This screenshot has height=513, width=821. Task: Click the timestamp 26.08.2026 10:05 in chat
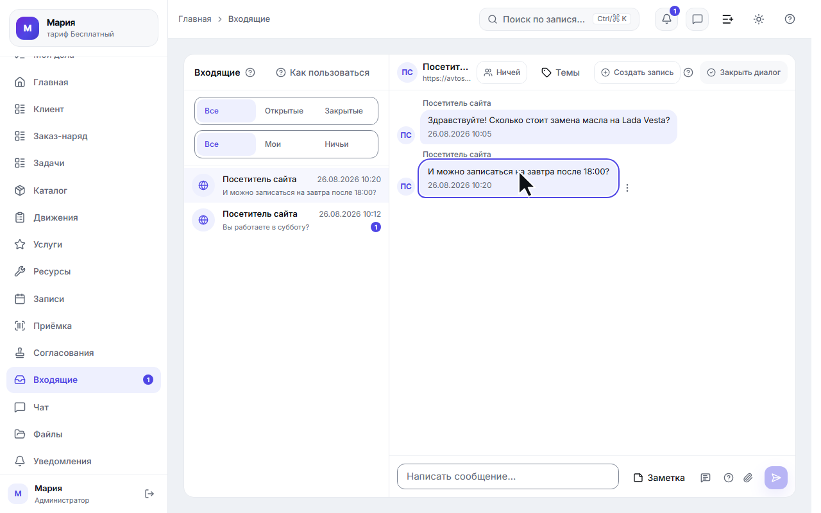coord(459,133)
